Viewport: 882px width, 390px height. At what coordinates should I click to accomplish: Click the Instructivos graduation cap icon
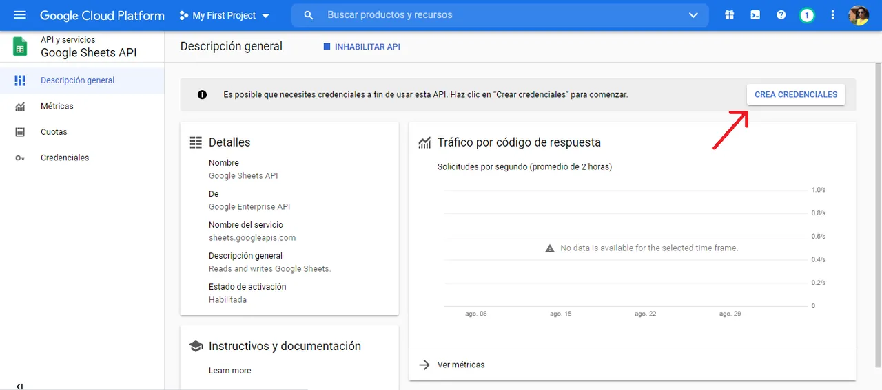tap(196, 346)
